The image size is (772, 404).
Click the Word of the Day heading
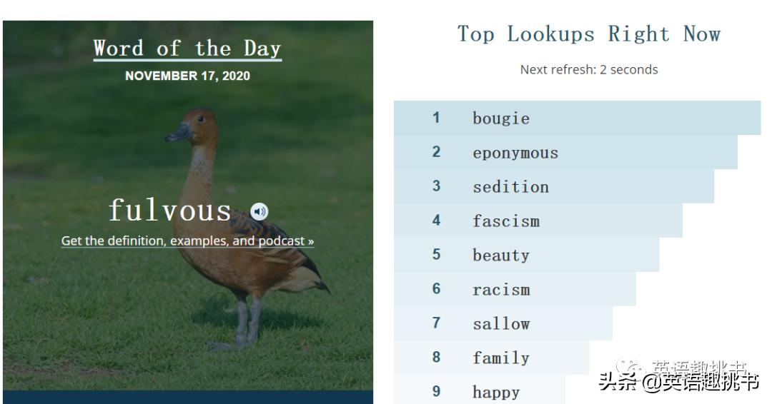tap(187, 49)
